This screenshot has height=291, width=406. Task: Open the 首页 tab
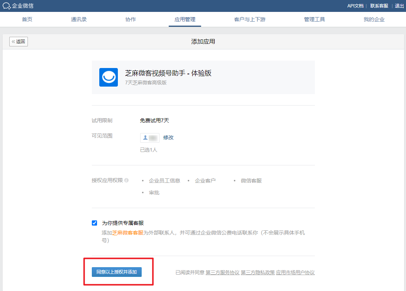pyautogui.click(x=27, y=19)
